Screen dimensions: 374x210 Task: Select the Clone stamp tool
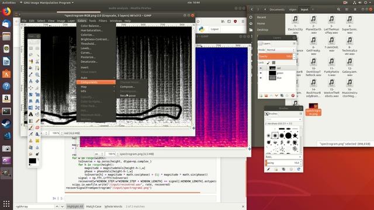click(31, 141)
